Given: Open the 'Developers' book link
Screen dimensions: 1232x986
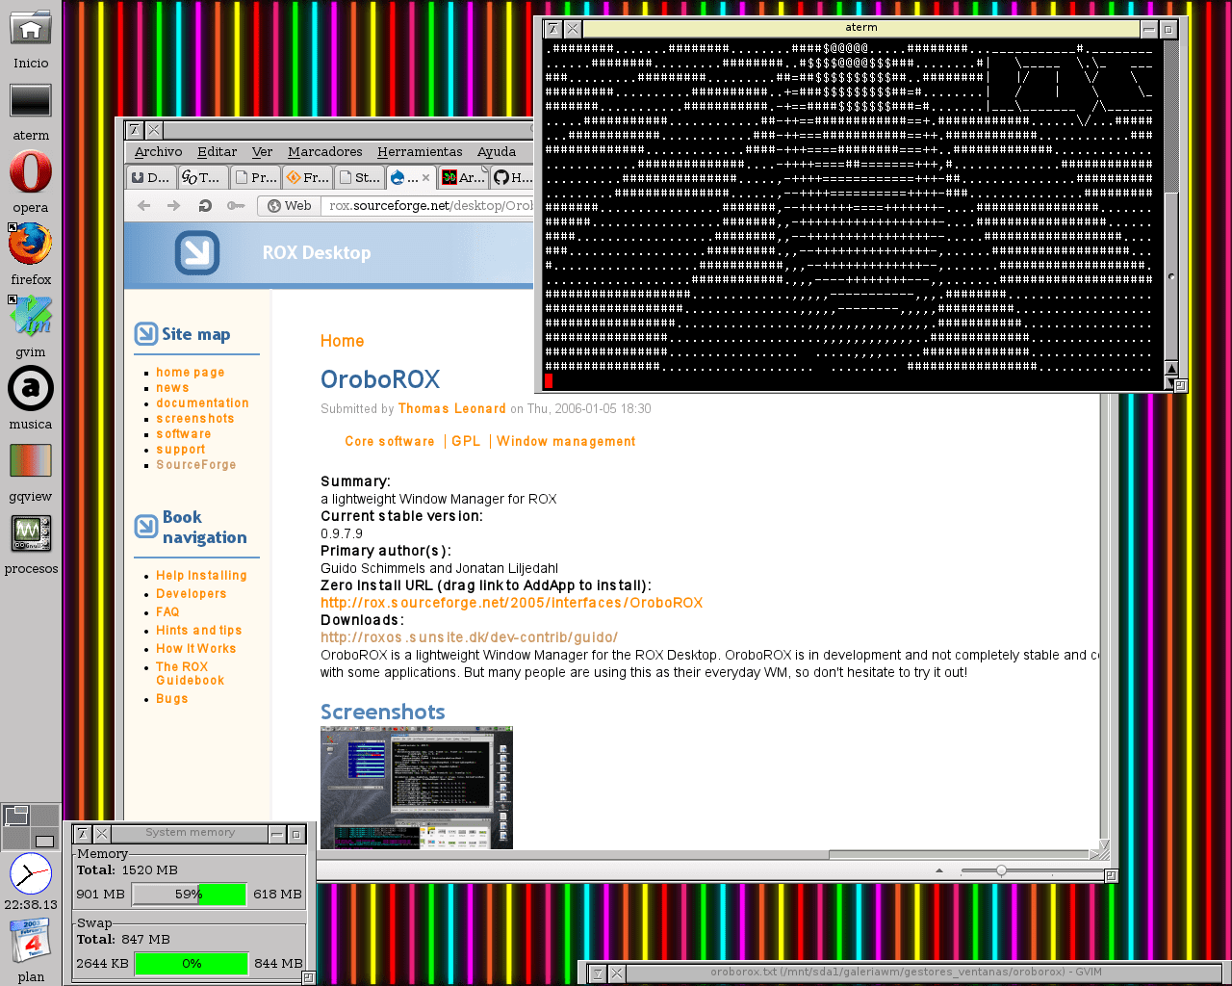Looking at the screenshot, I should 192,594.
